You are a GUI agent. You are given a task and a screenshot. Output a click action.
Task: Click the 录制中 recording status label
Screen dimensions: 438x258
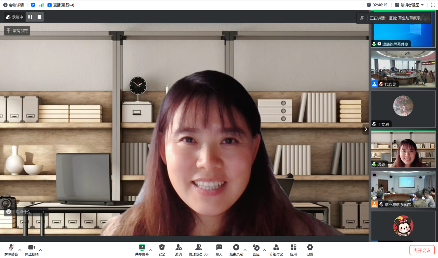point(15,17)
